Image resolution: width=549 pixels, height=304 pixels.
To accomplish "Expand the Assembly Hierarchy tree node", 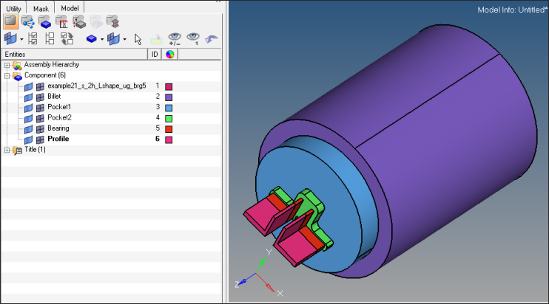I will click(7, 65).
